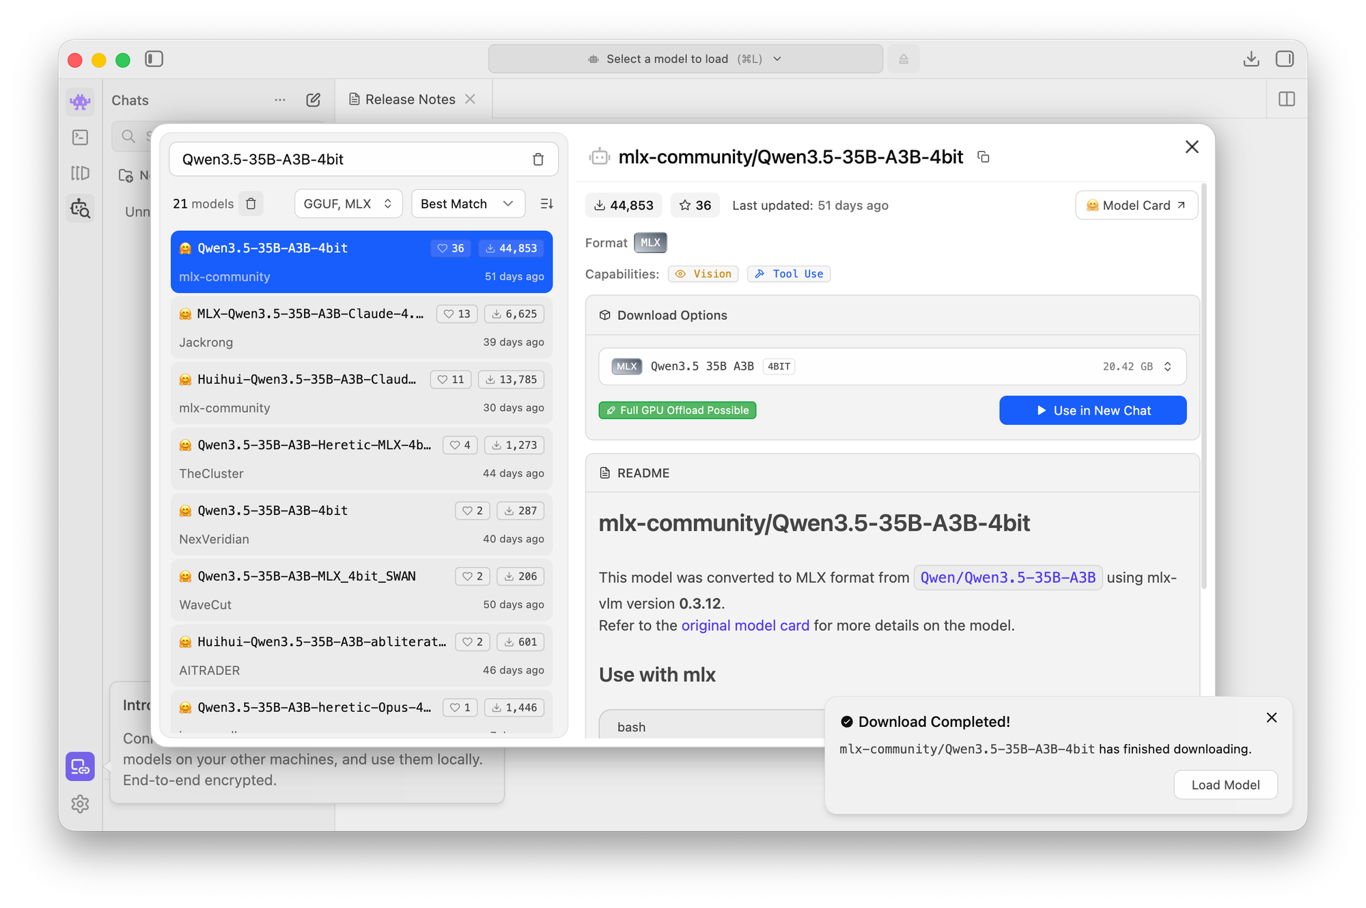
Task: Dismiss the Download Completed notification
Action: point(1272,717)
